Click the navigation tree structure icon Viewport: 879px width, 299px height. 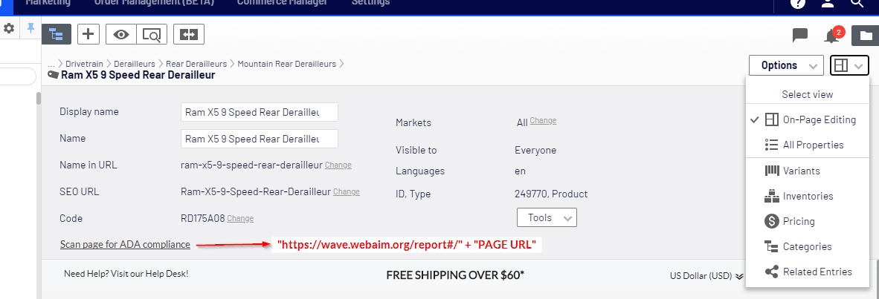(x=57, y=33)
